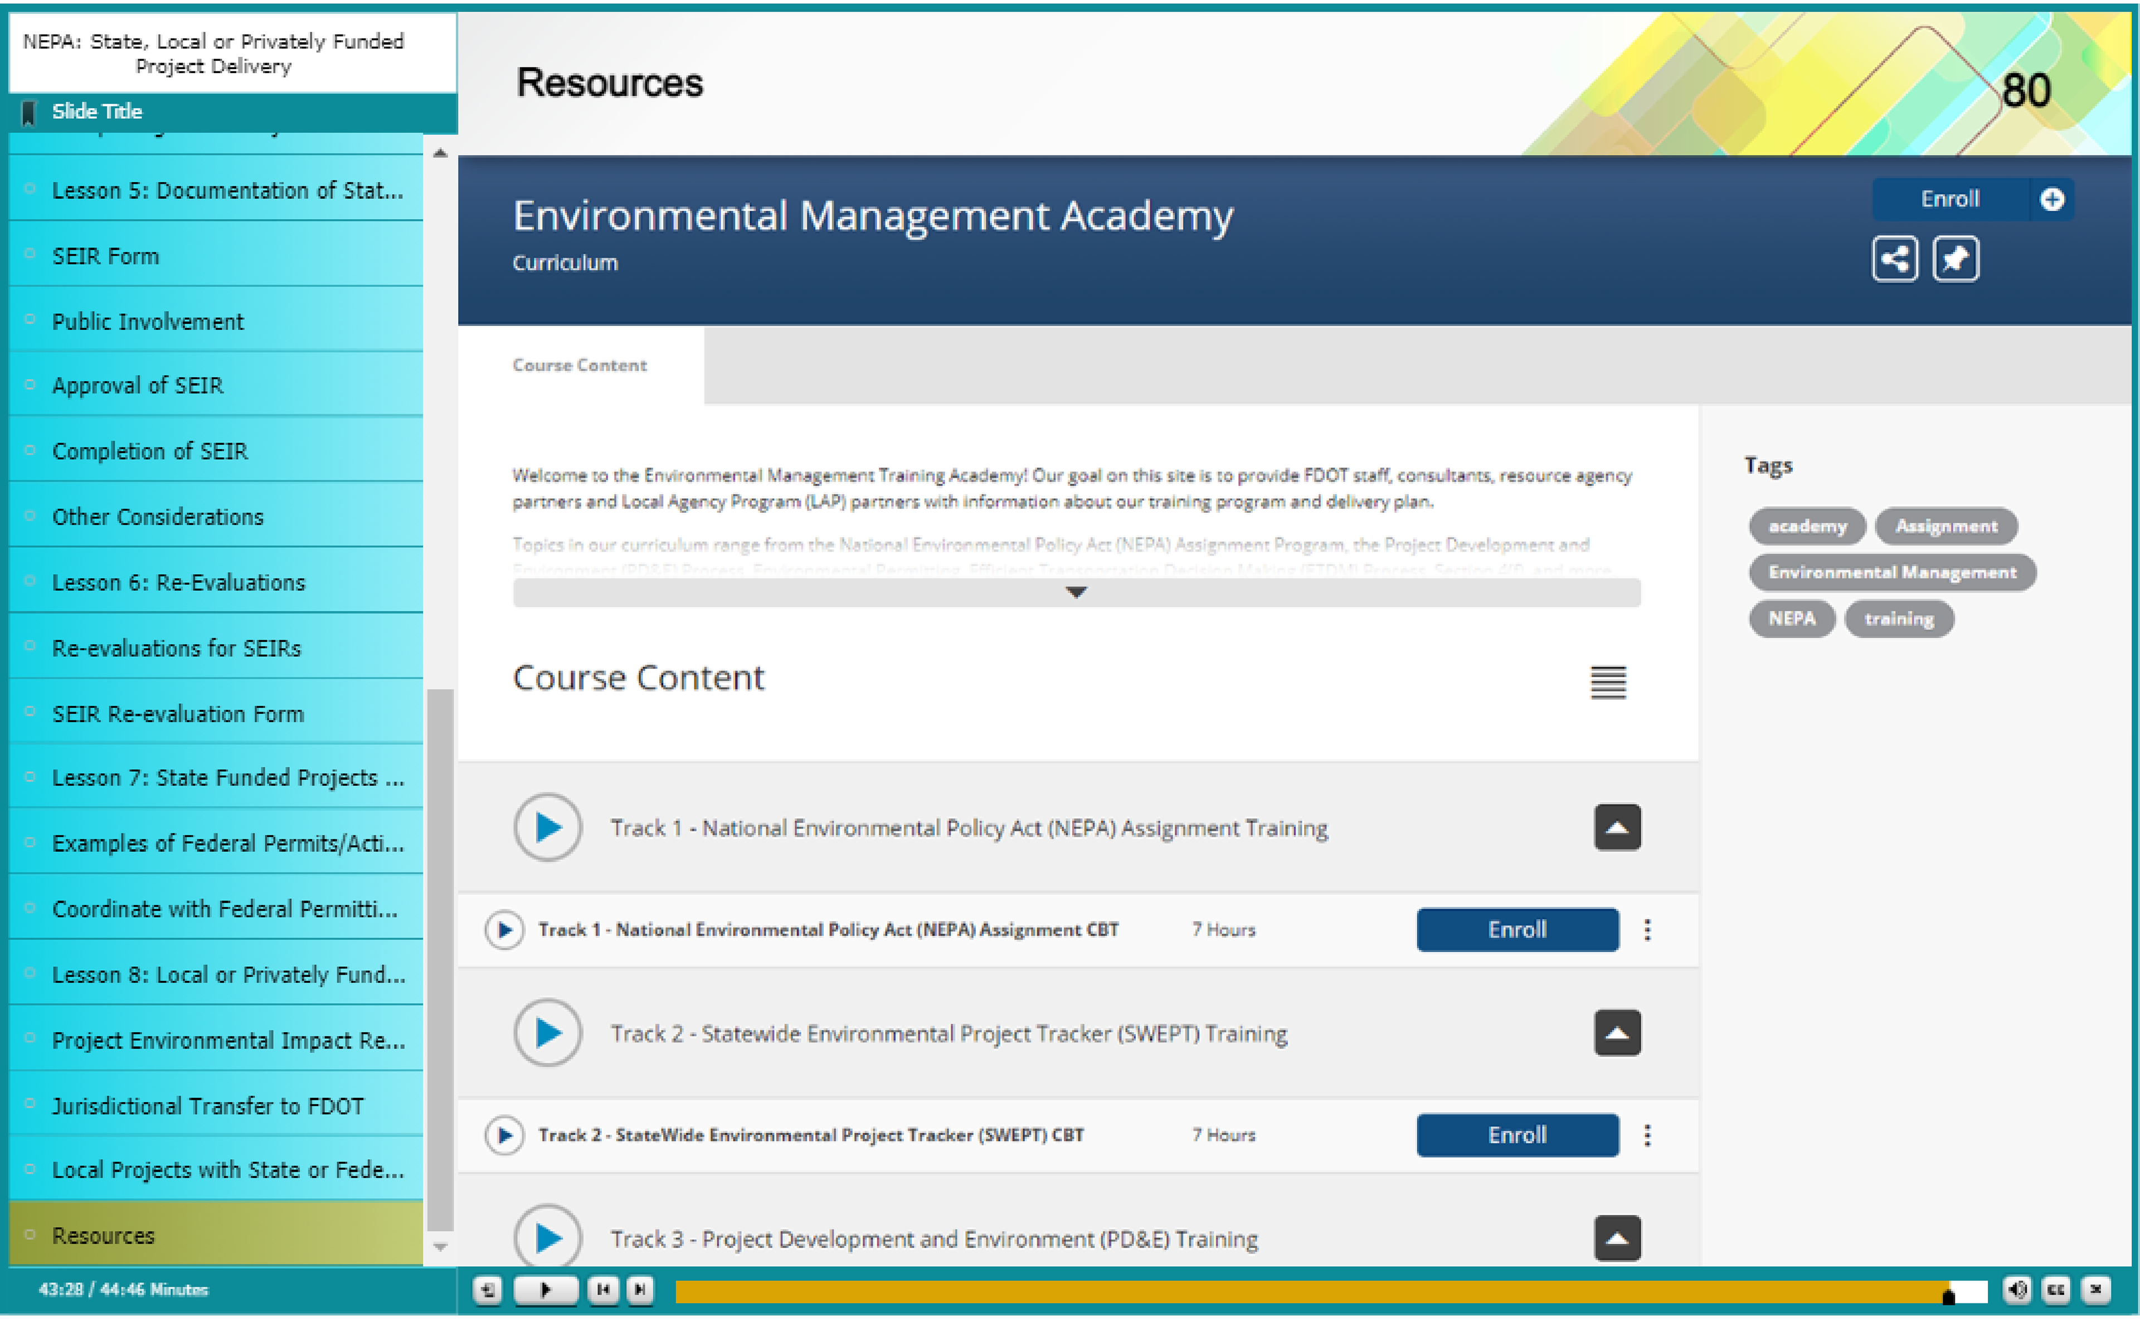The height and width of the screenshot is (1319, 2140).
Task: Click the Environmental Management tag
Action: 1891,572
